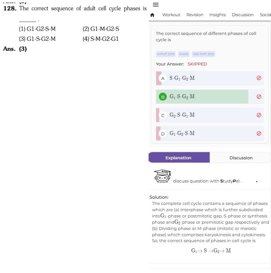Viewport: 271px width, 273px height.
Task: Open the Discussion tab in top navigation
Action: coord(243,15)
